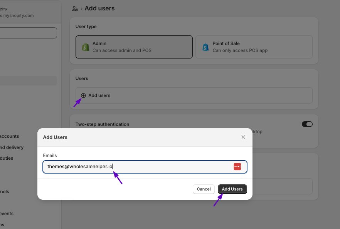
Task: Click the blue Shopify bag POS icon
Action: [205, 47]
